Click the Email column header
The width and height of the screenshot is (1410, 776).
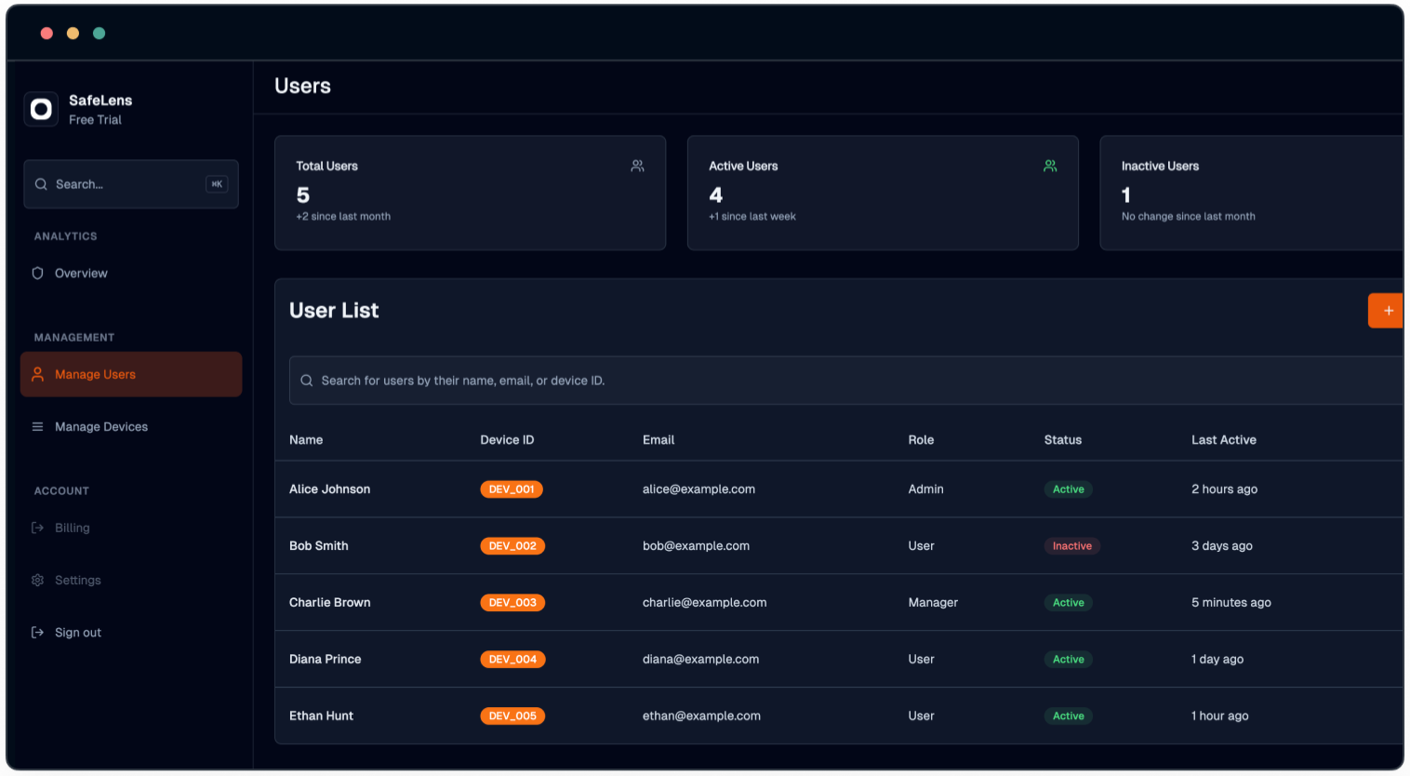click(x=658, y=440)
